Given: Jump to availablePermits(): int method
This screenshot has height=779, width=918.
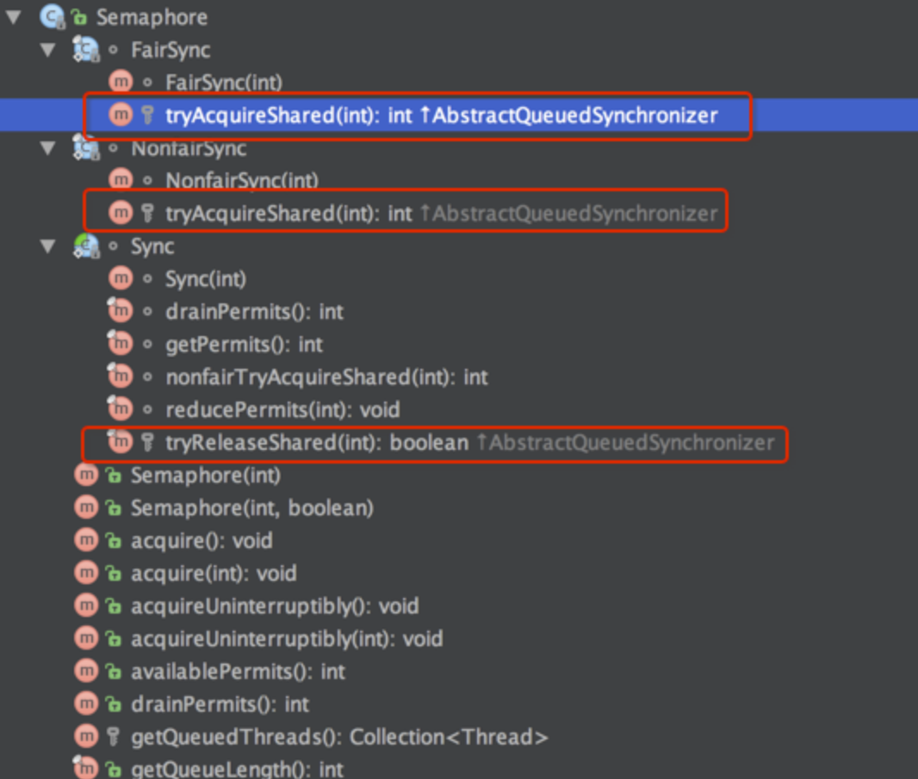Looking at the screenshot, I should pos(238,672).
